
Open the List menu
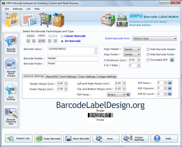(x=28, y=9)
